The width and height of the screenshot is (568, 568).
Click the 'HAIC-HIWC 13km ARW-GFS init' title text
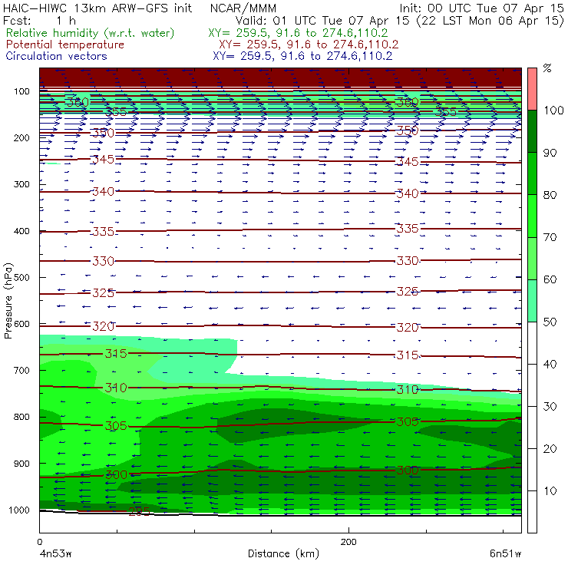point(97,8)
